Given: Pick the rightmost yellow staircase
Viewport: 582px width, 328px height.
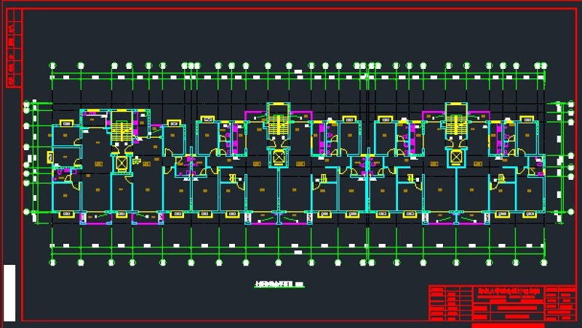Looking at the screenshot, I should (x=456, y=125).
